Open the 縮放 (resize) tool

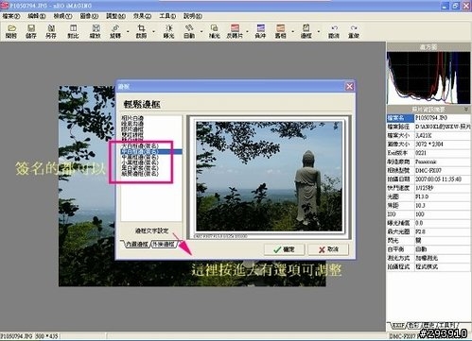point(96,31)
